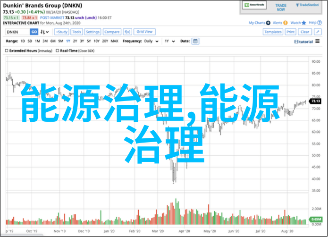The width and height of the screenshot is (328, 237).
Task: Click the blue GO button
Action: point(34,32)
